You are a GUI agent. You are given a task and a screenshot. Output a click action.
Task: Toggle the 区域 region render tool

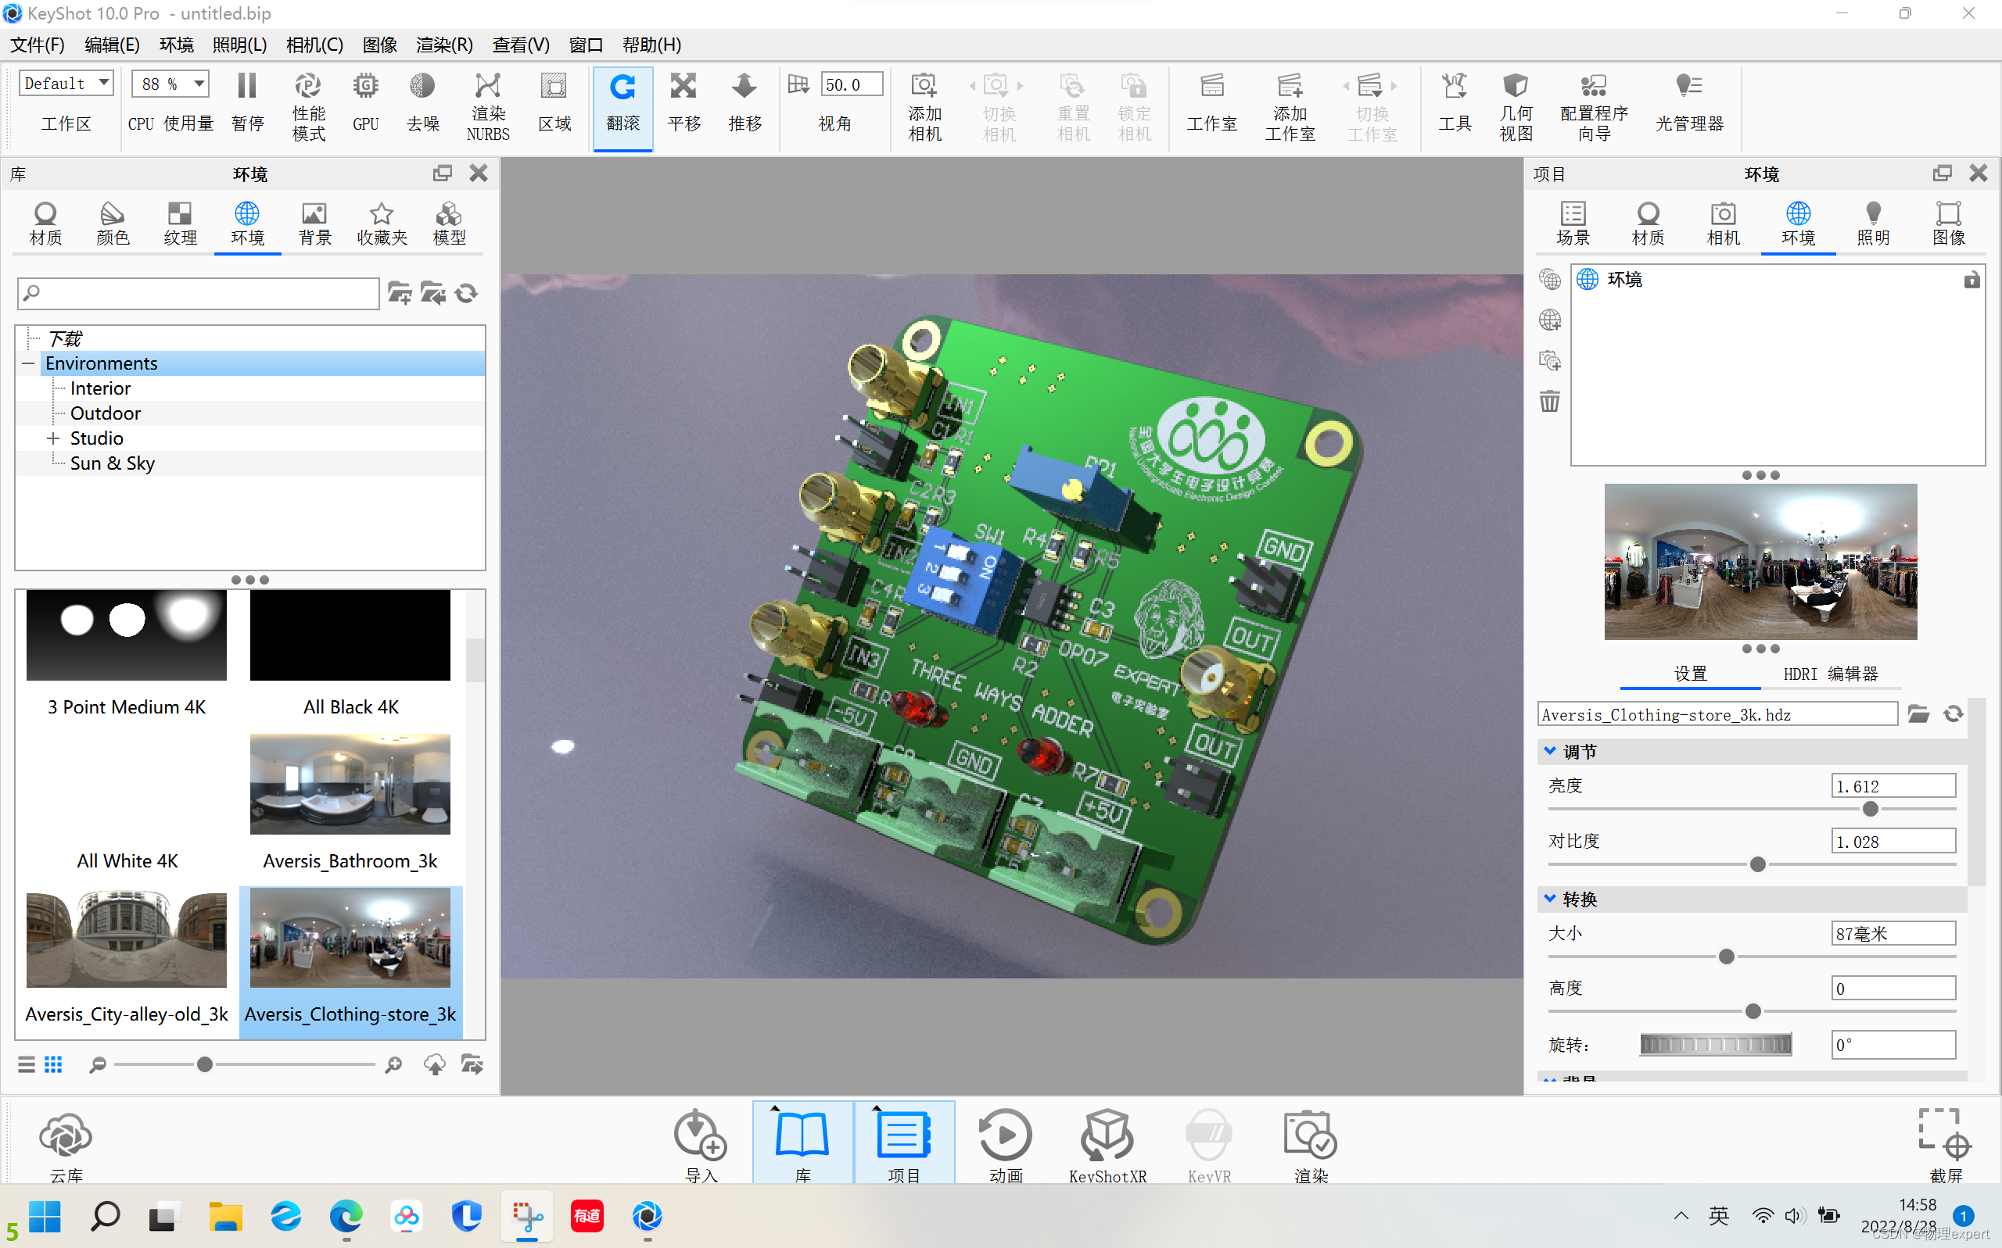(x=554, y=103)
